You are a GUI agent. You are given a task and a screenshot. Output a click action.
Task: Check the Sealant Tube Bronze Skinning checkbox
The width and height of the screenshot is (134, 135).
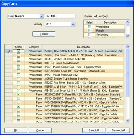[x=18, y=79]
